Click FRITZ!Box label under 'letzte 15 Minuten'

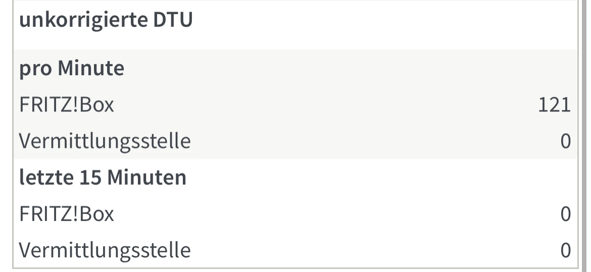(x=66, y=214)
